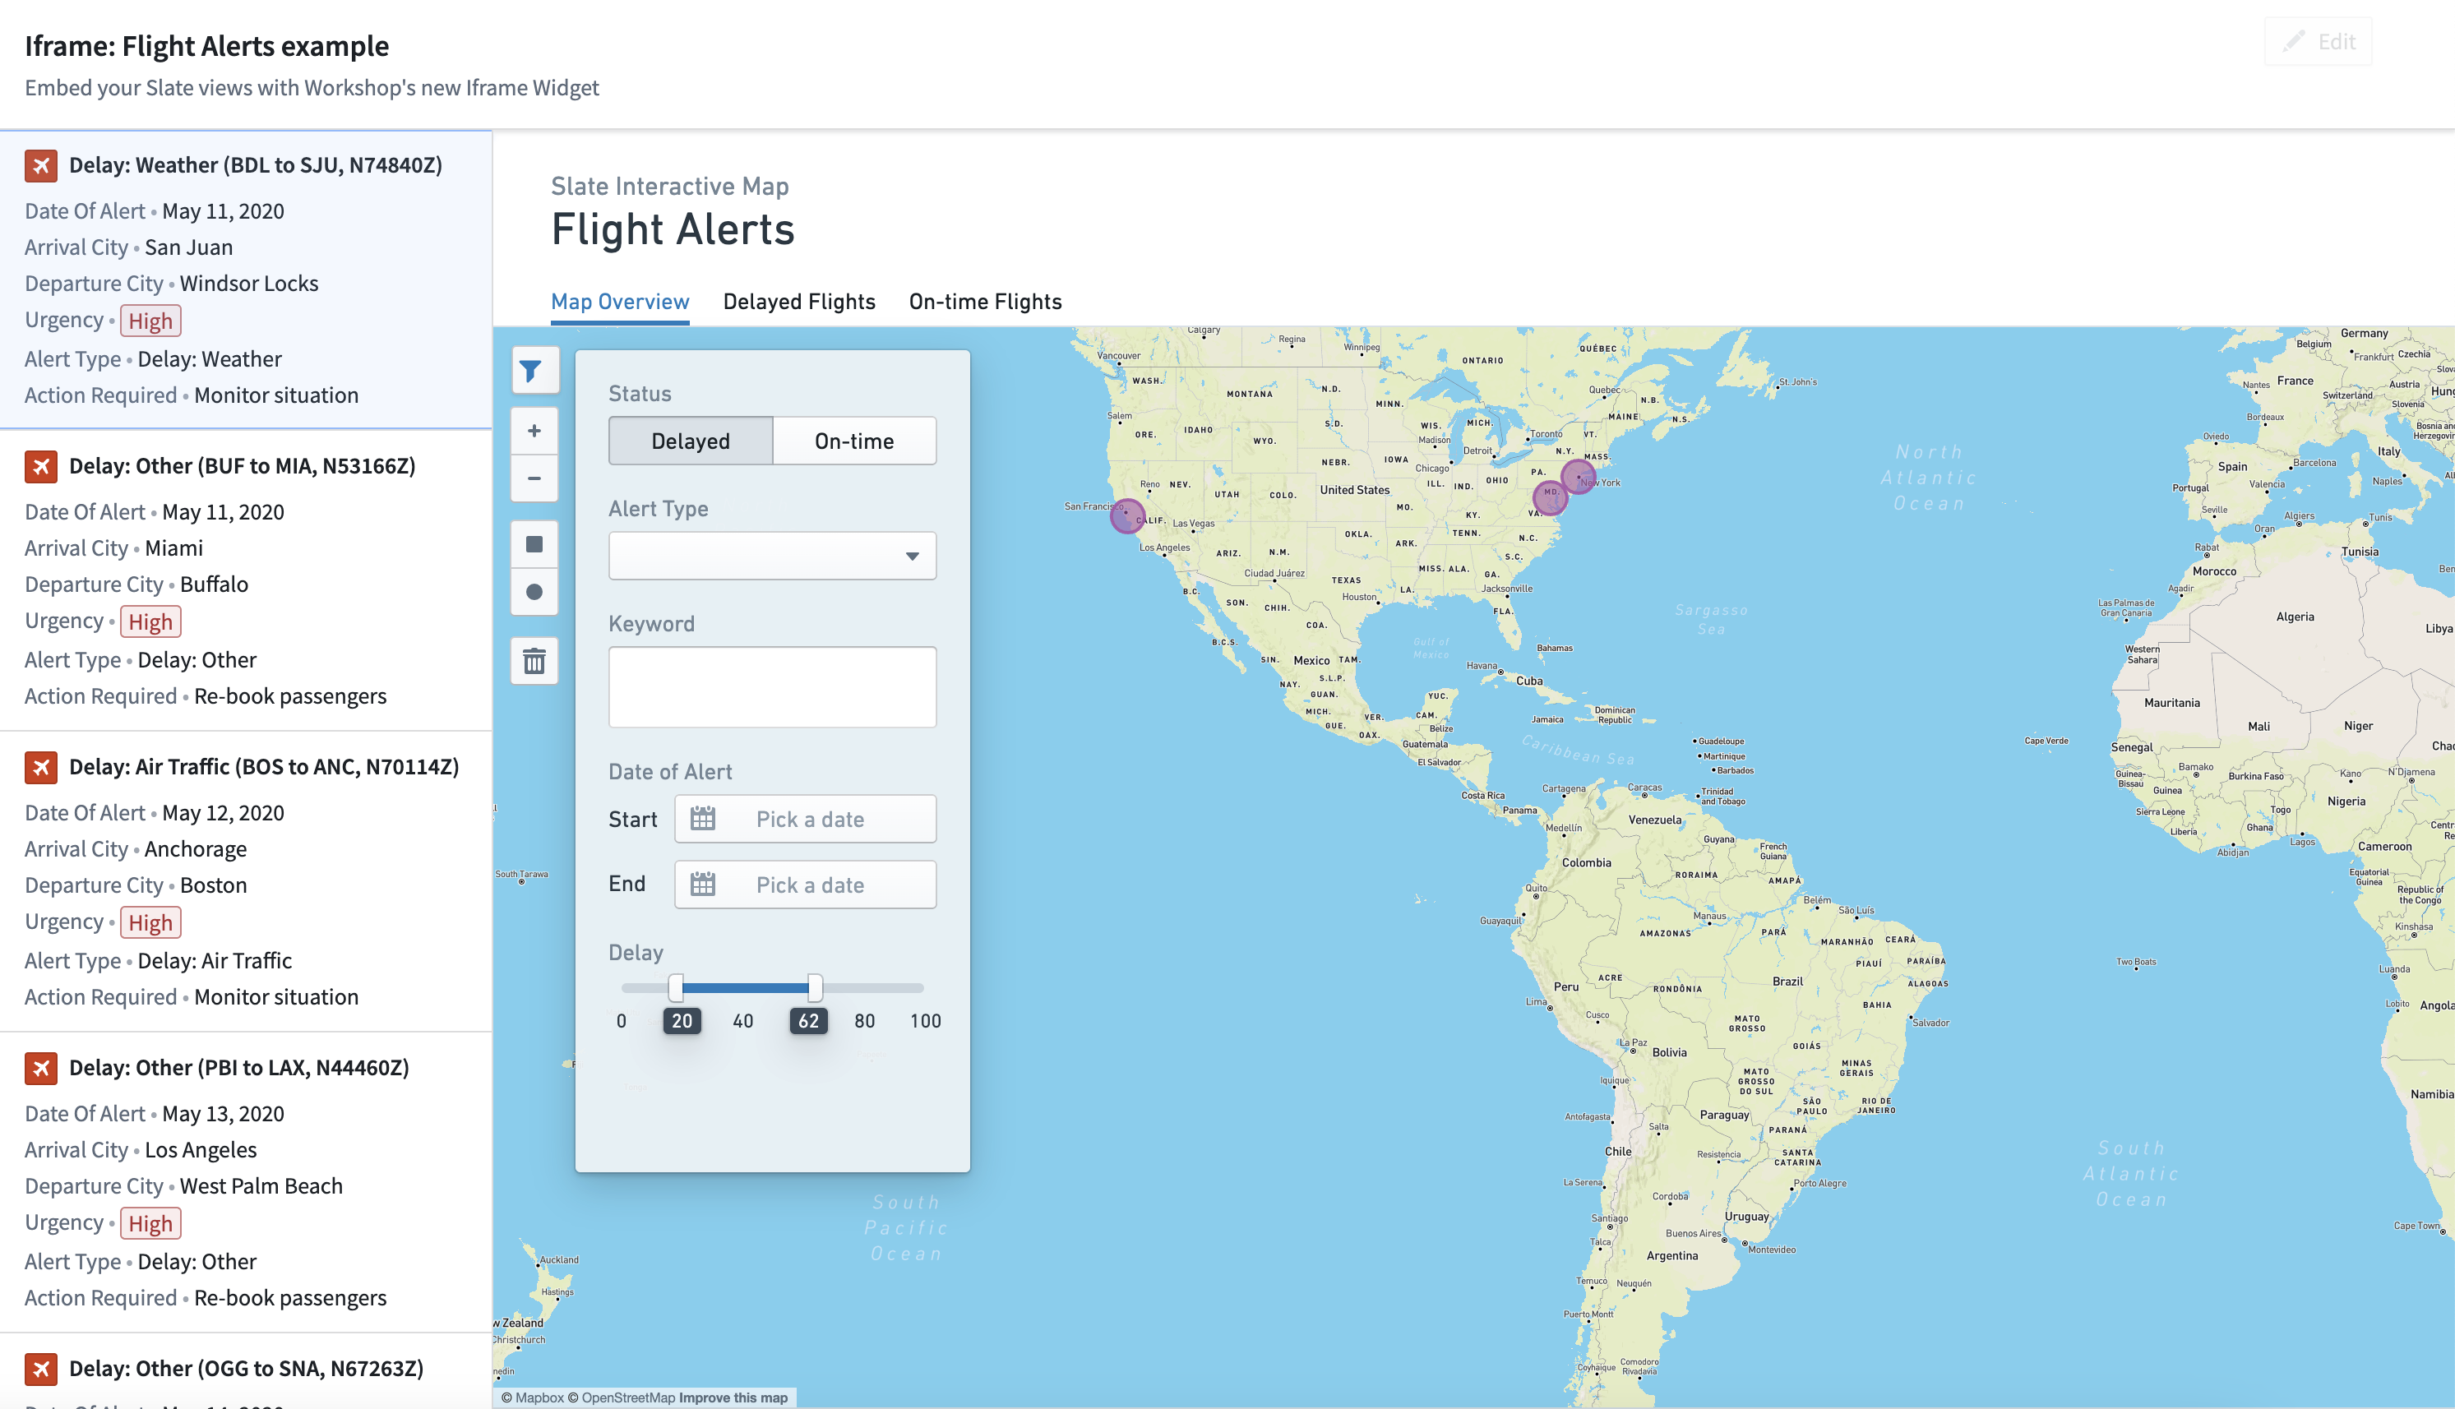Click the trash delete icon on map
2455x1409 pixels.
tap(534, 661)
